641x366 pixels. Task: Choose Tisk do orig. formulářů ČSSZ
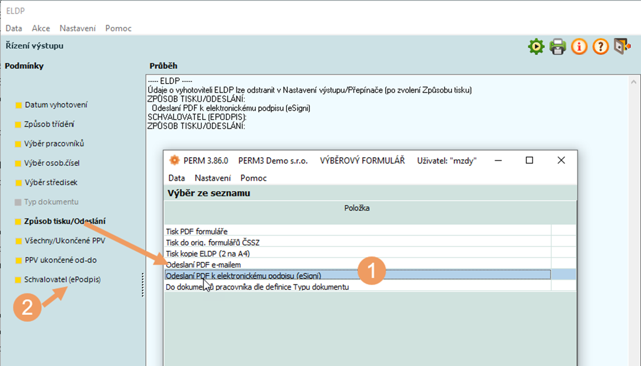tap(358, 242)
